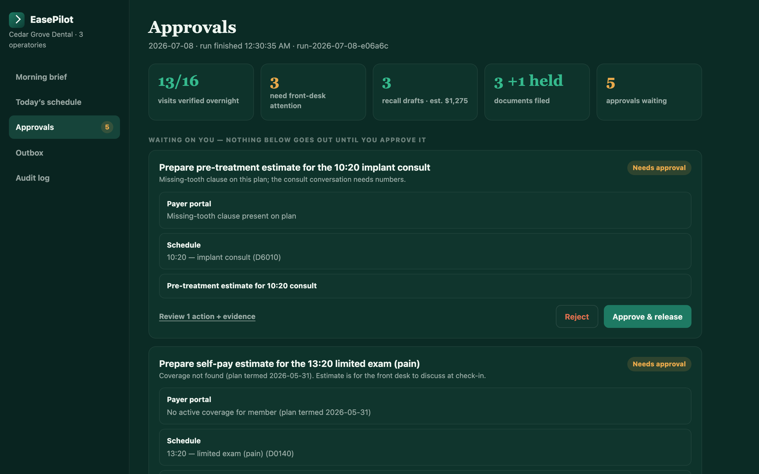Viewport: 759px width, 474px height.
Task: Open Schedule row for 10:20 implant consult (D6010)
Action: pyautogui.click(x=425, y=251)
